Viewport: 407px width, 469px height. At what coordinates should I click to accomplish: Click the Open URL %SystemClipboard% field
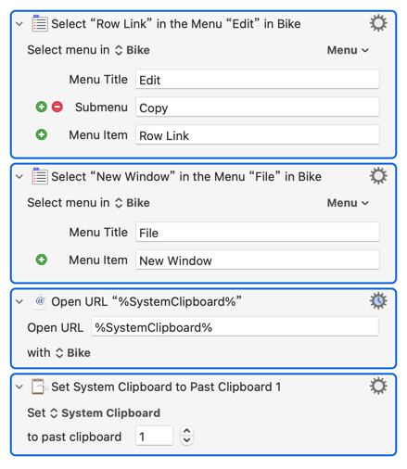coord(235,326)
